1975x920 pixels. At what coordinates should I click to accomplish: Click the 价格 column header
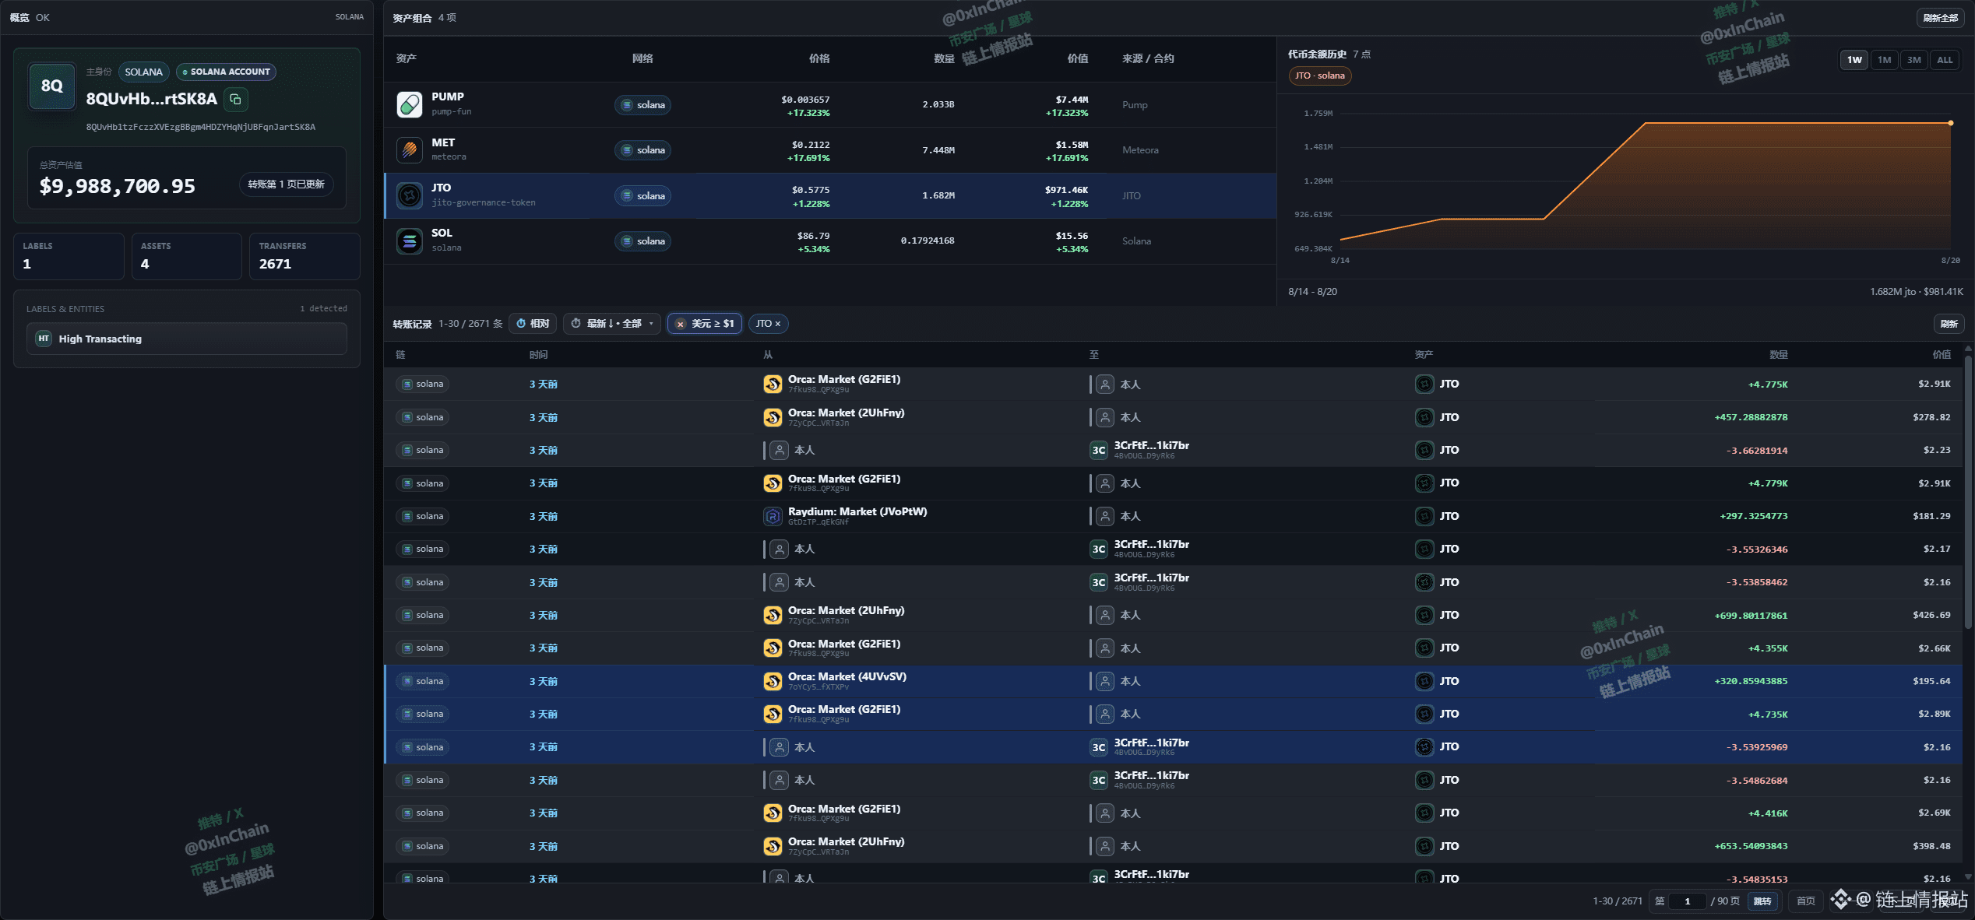(x=819, y=58)
